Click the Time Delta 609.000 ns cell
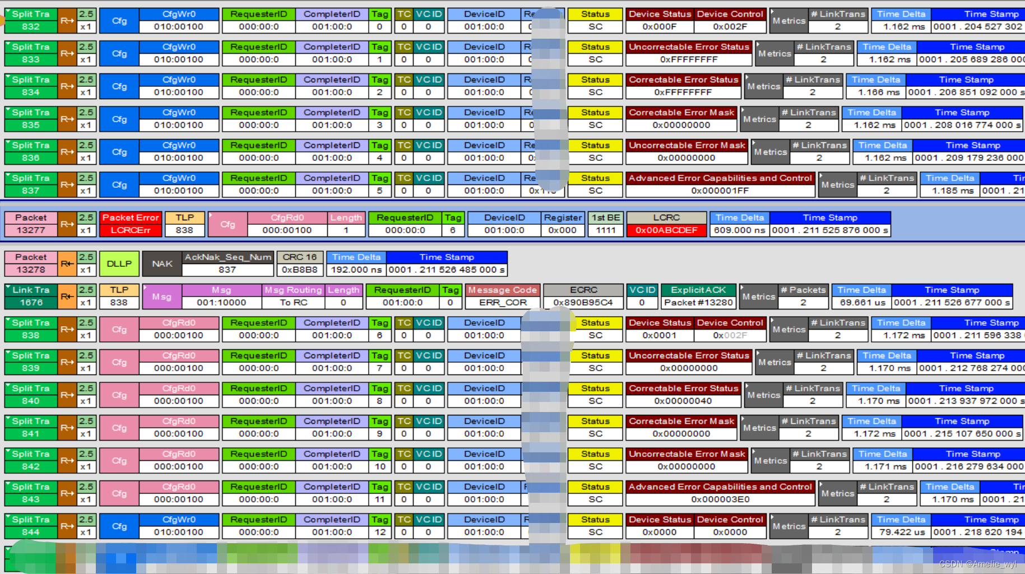The image size is (1025, 574). tap(740, 224)
